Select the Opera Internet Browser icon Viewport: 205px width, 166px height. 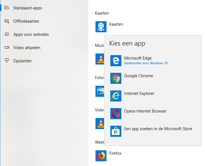pyautogui.click(x=116, y=114)
